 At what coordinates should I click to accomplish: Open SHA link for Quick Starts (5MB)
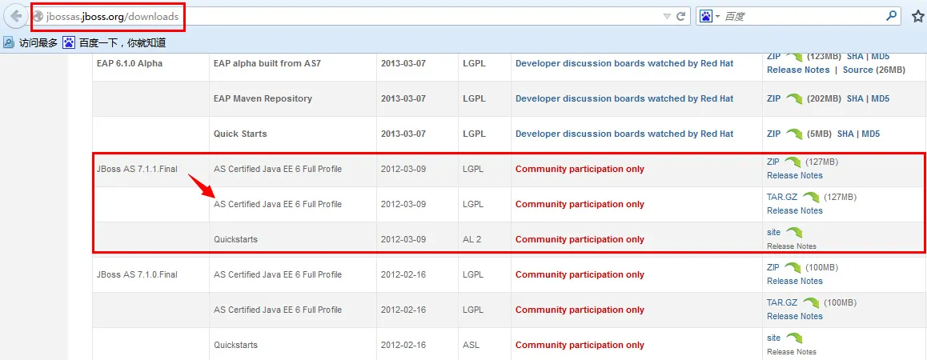click(x=845, y=134)
